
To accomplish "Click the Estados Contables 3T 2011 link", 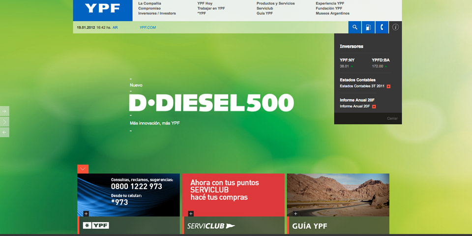I will point(362,87).
